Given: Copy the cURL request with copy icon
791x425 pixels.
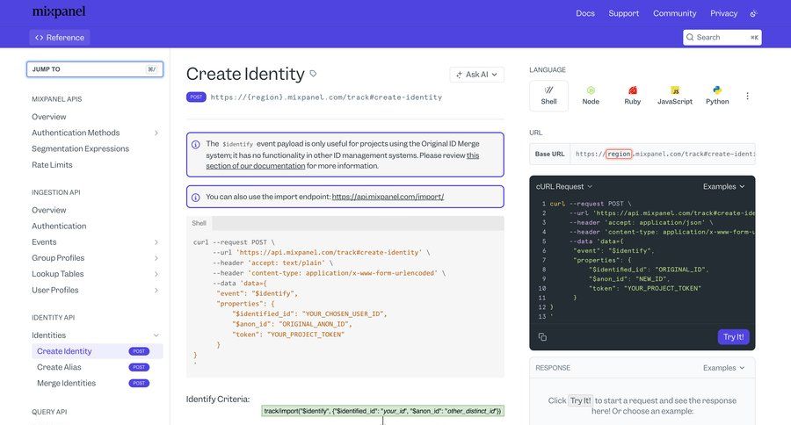Looking at the screenshot, I should 542,337.
